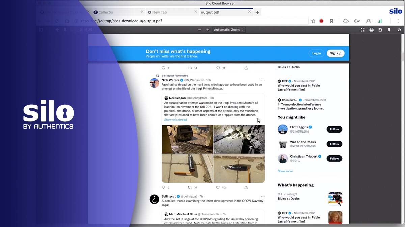Open Eliot Higgins avatar
Image resolution: width=405 pixels, height=227 pixels.
pos(282,129)
